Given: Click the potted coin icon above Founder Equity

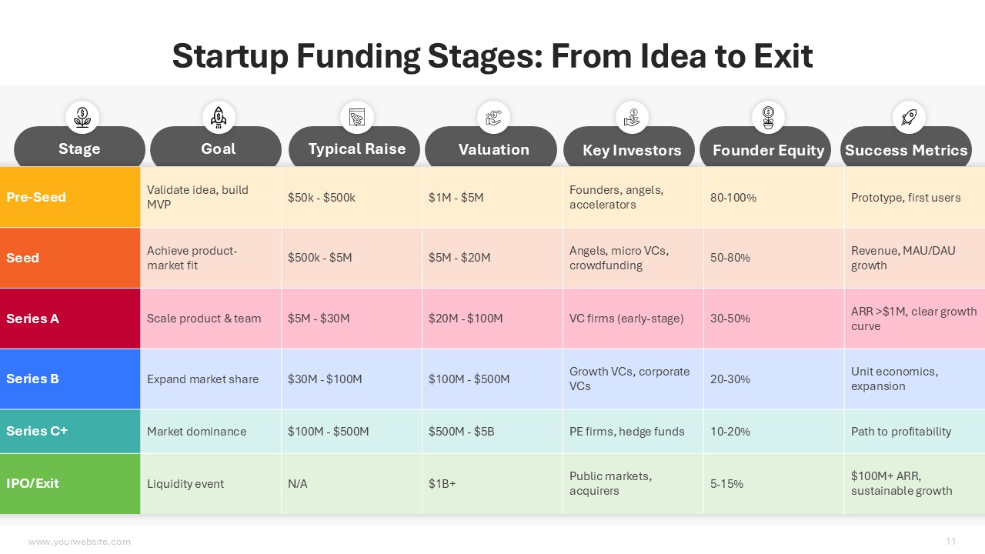Looking at the screenshot, I should [768, 117].
